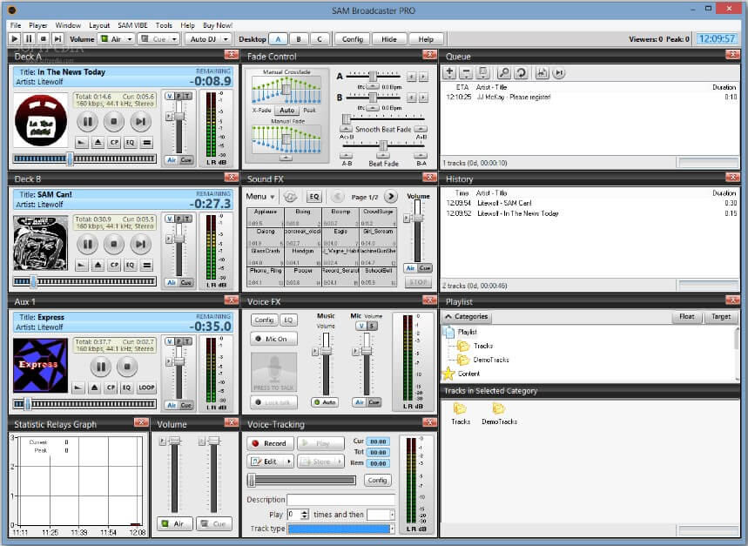The image size is (748, 546).
Task: Open the Volume Air dropdown in toolbar
Action: [129, 39]
